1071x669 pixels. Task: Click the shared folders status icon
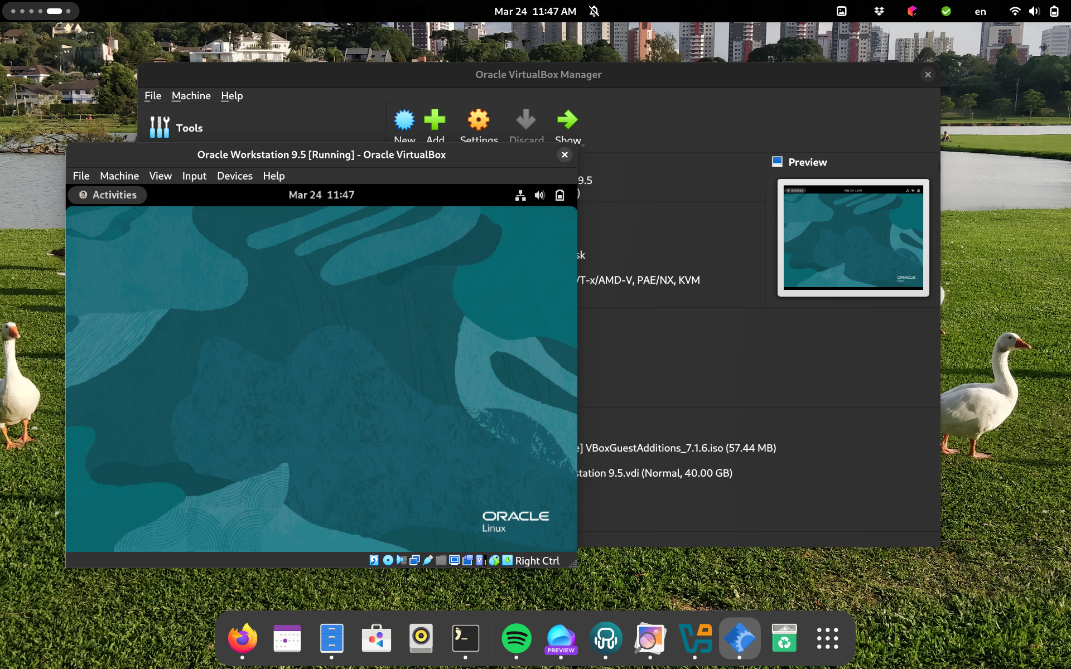coord(441,560)
